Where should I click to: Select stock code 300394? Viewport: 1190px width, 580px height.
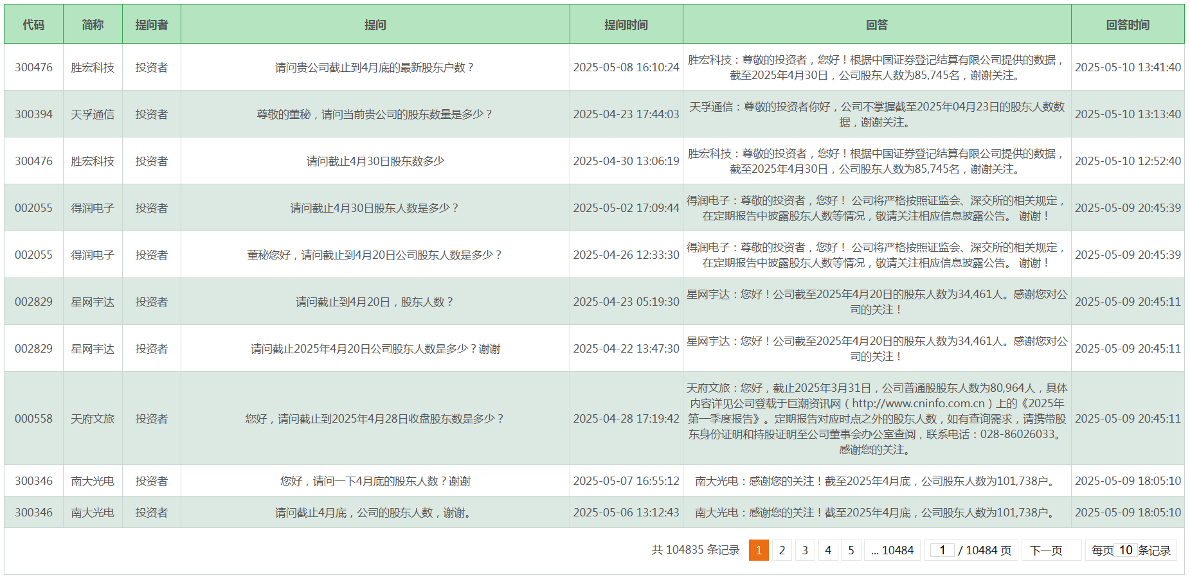point(33,114)
